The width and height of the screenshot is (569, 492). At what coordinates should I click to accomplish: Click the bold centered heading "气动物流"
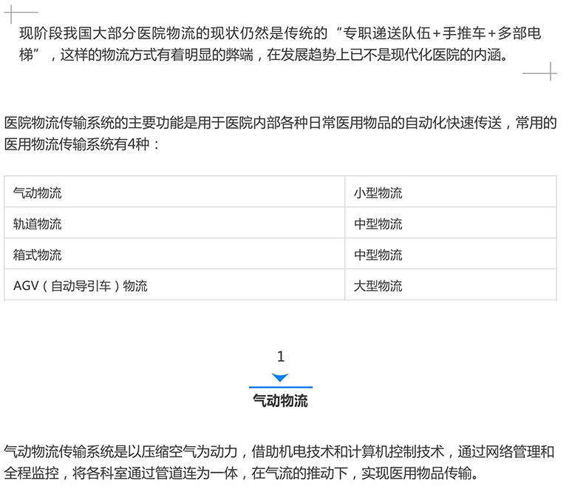280,401
